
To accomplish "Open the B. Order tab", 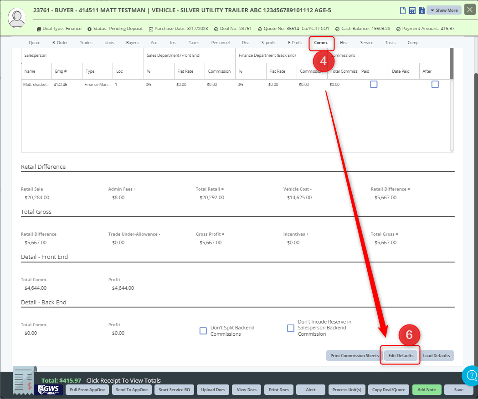I will 60,43.
